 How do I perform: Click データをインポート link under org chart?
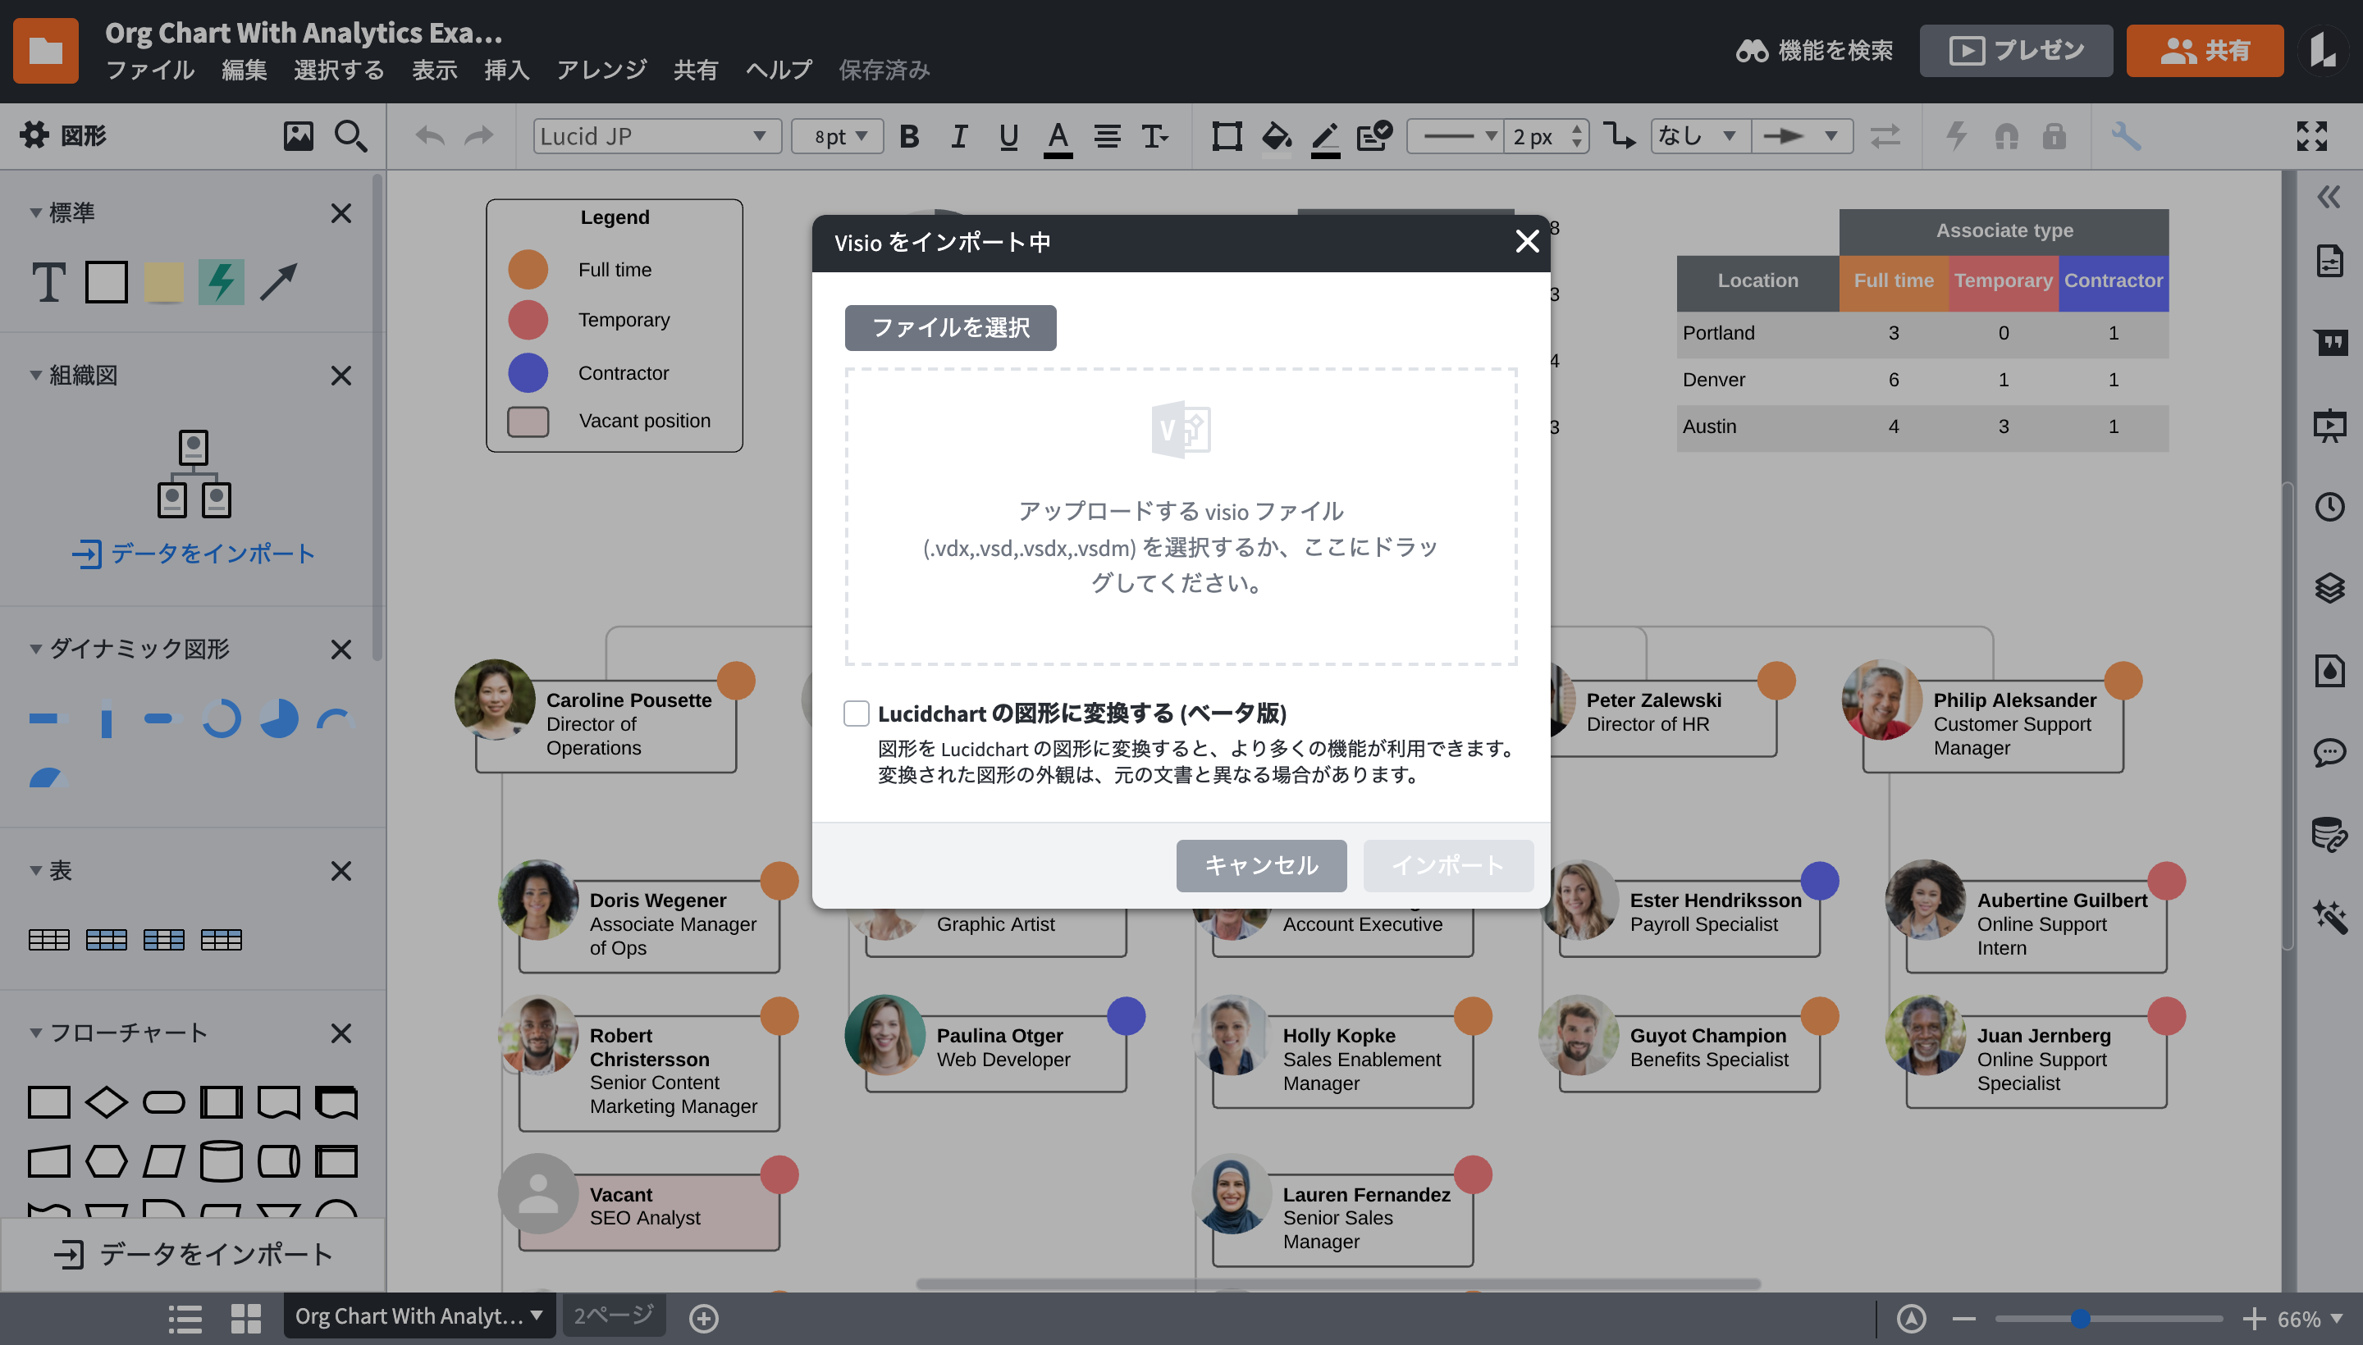tap(194, 554)
